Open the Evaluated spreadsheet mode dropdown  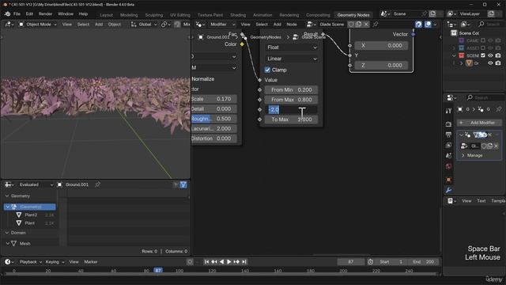click(x=36, y=184)
